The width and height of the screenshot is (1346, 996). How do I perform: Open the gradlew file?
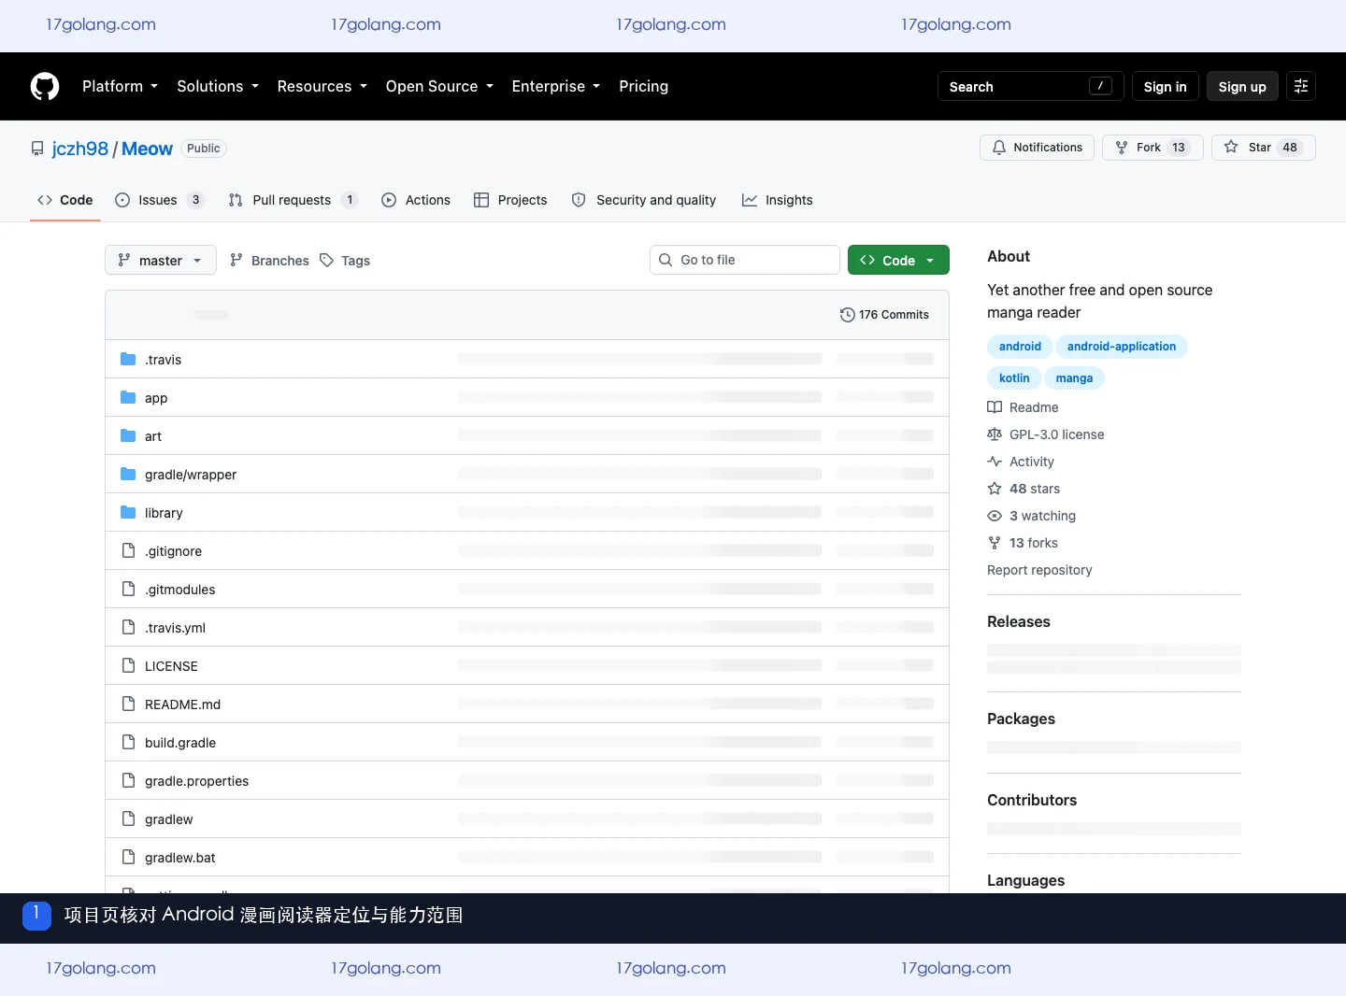click(x=168, y=819)
